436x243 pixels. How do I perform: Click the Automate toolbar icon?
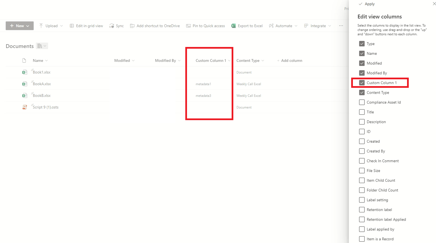coord(271,26)
